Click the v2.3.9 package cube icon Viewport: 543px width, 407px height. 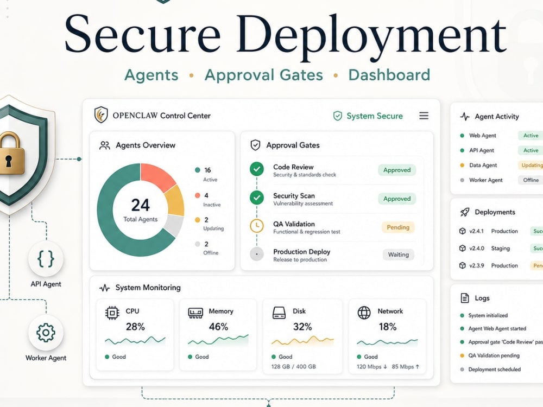tap(462, 265)
